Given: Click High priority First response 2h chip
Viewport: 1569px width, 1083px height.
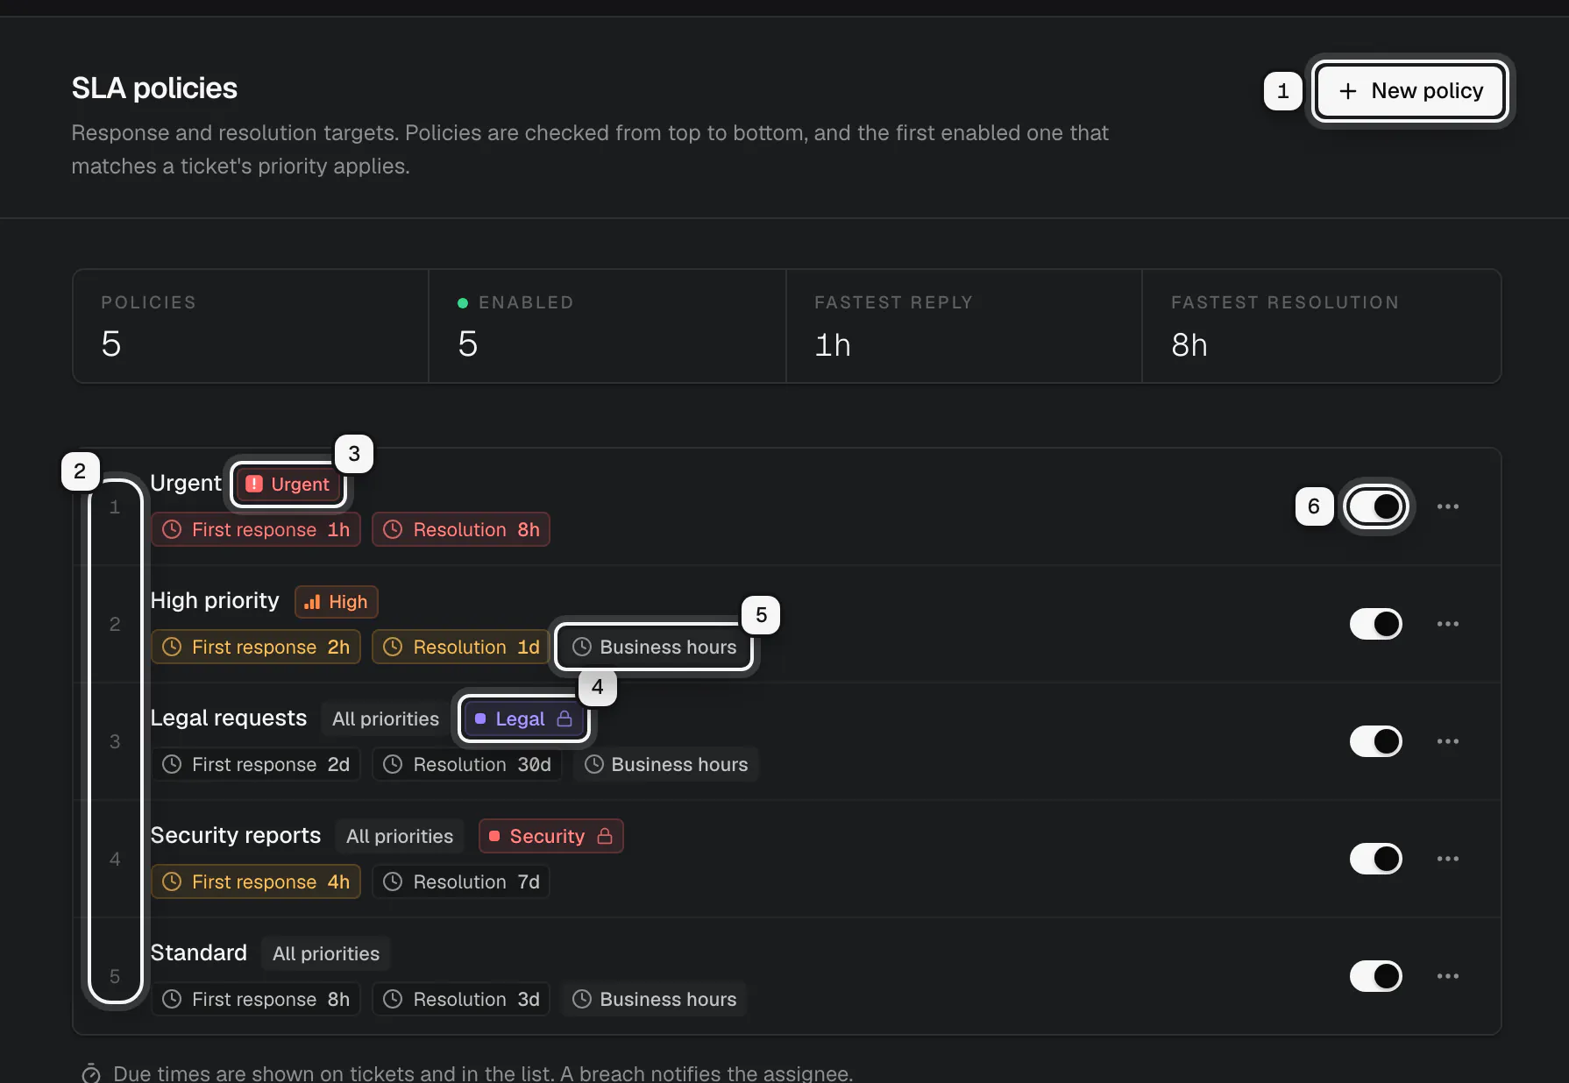Looking at the screenshot, I should pos(256,647).
